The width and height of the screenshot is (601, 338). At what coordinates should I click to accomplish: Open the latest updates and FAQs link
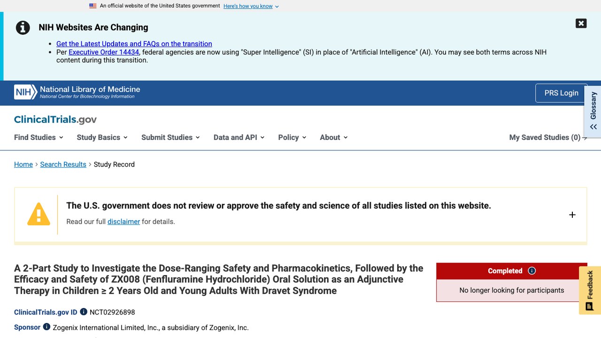pos(134,44)
